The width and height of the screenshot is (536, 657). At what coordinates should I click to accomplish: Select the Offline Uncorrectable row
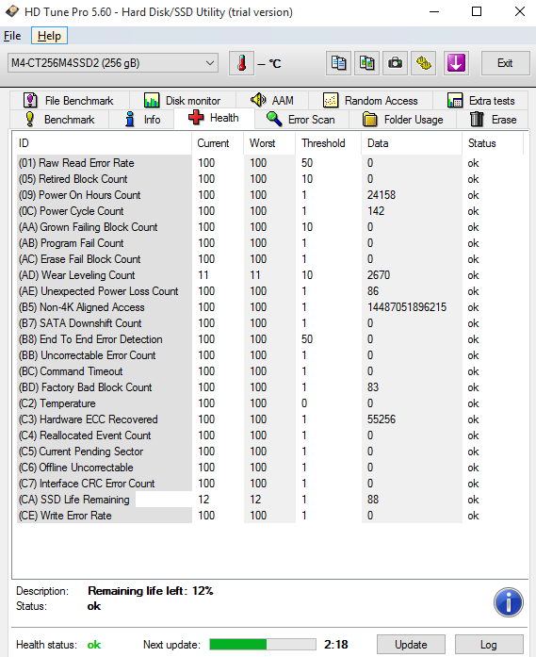pyautogui.click(x=270, y=468)
